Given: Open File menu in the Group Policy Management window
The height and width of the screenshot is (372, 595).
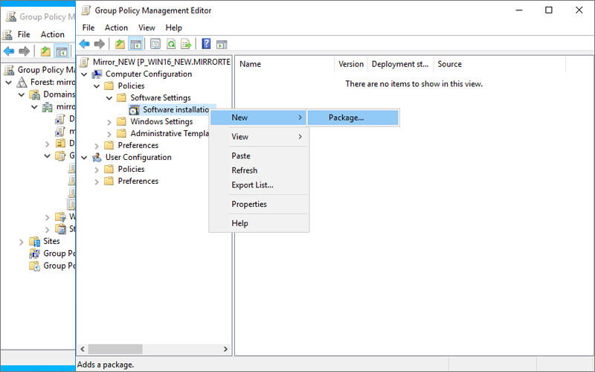Looking at the screenshot, I should (24, 34).
